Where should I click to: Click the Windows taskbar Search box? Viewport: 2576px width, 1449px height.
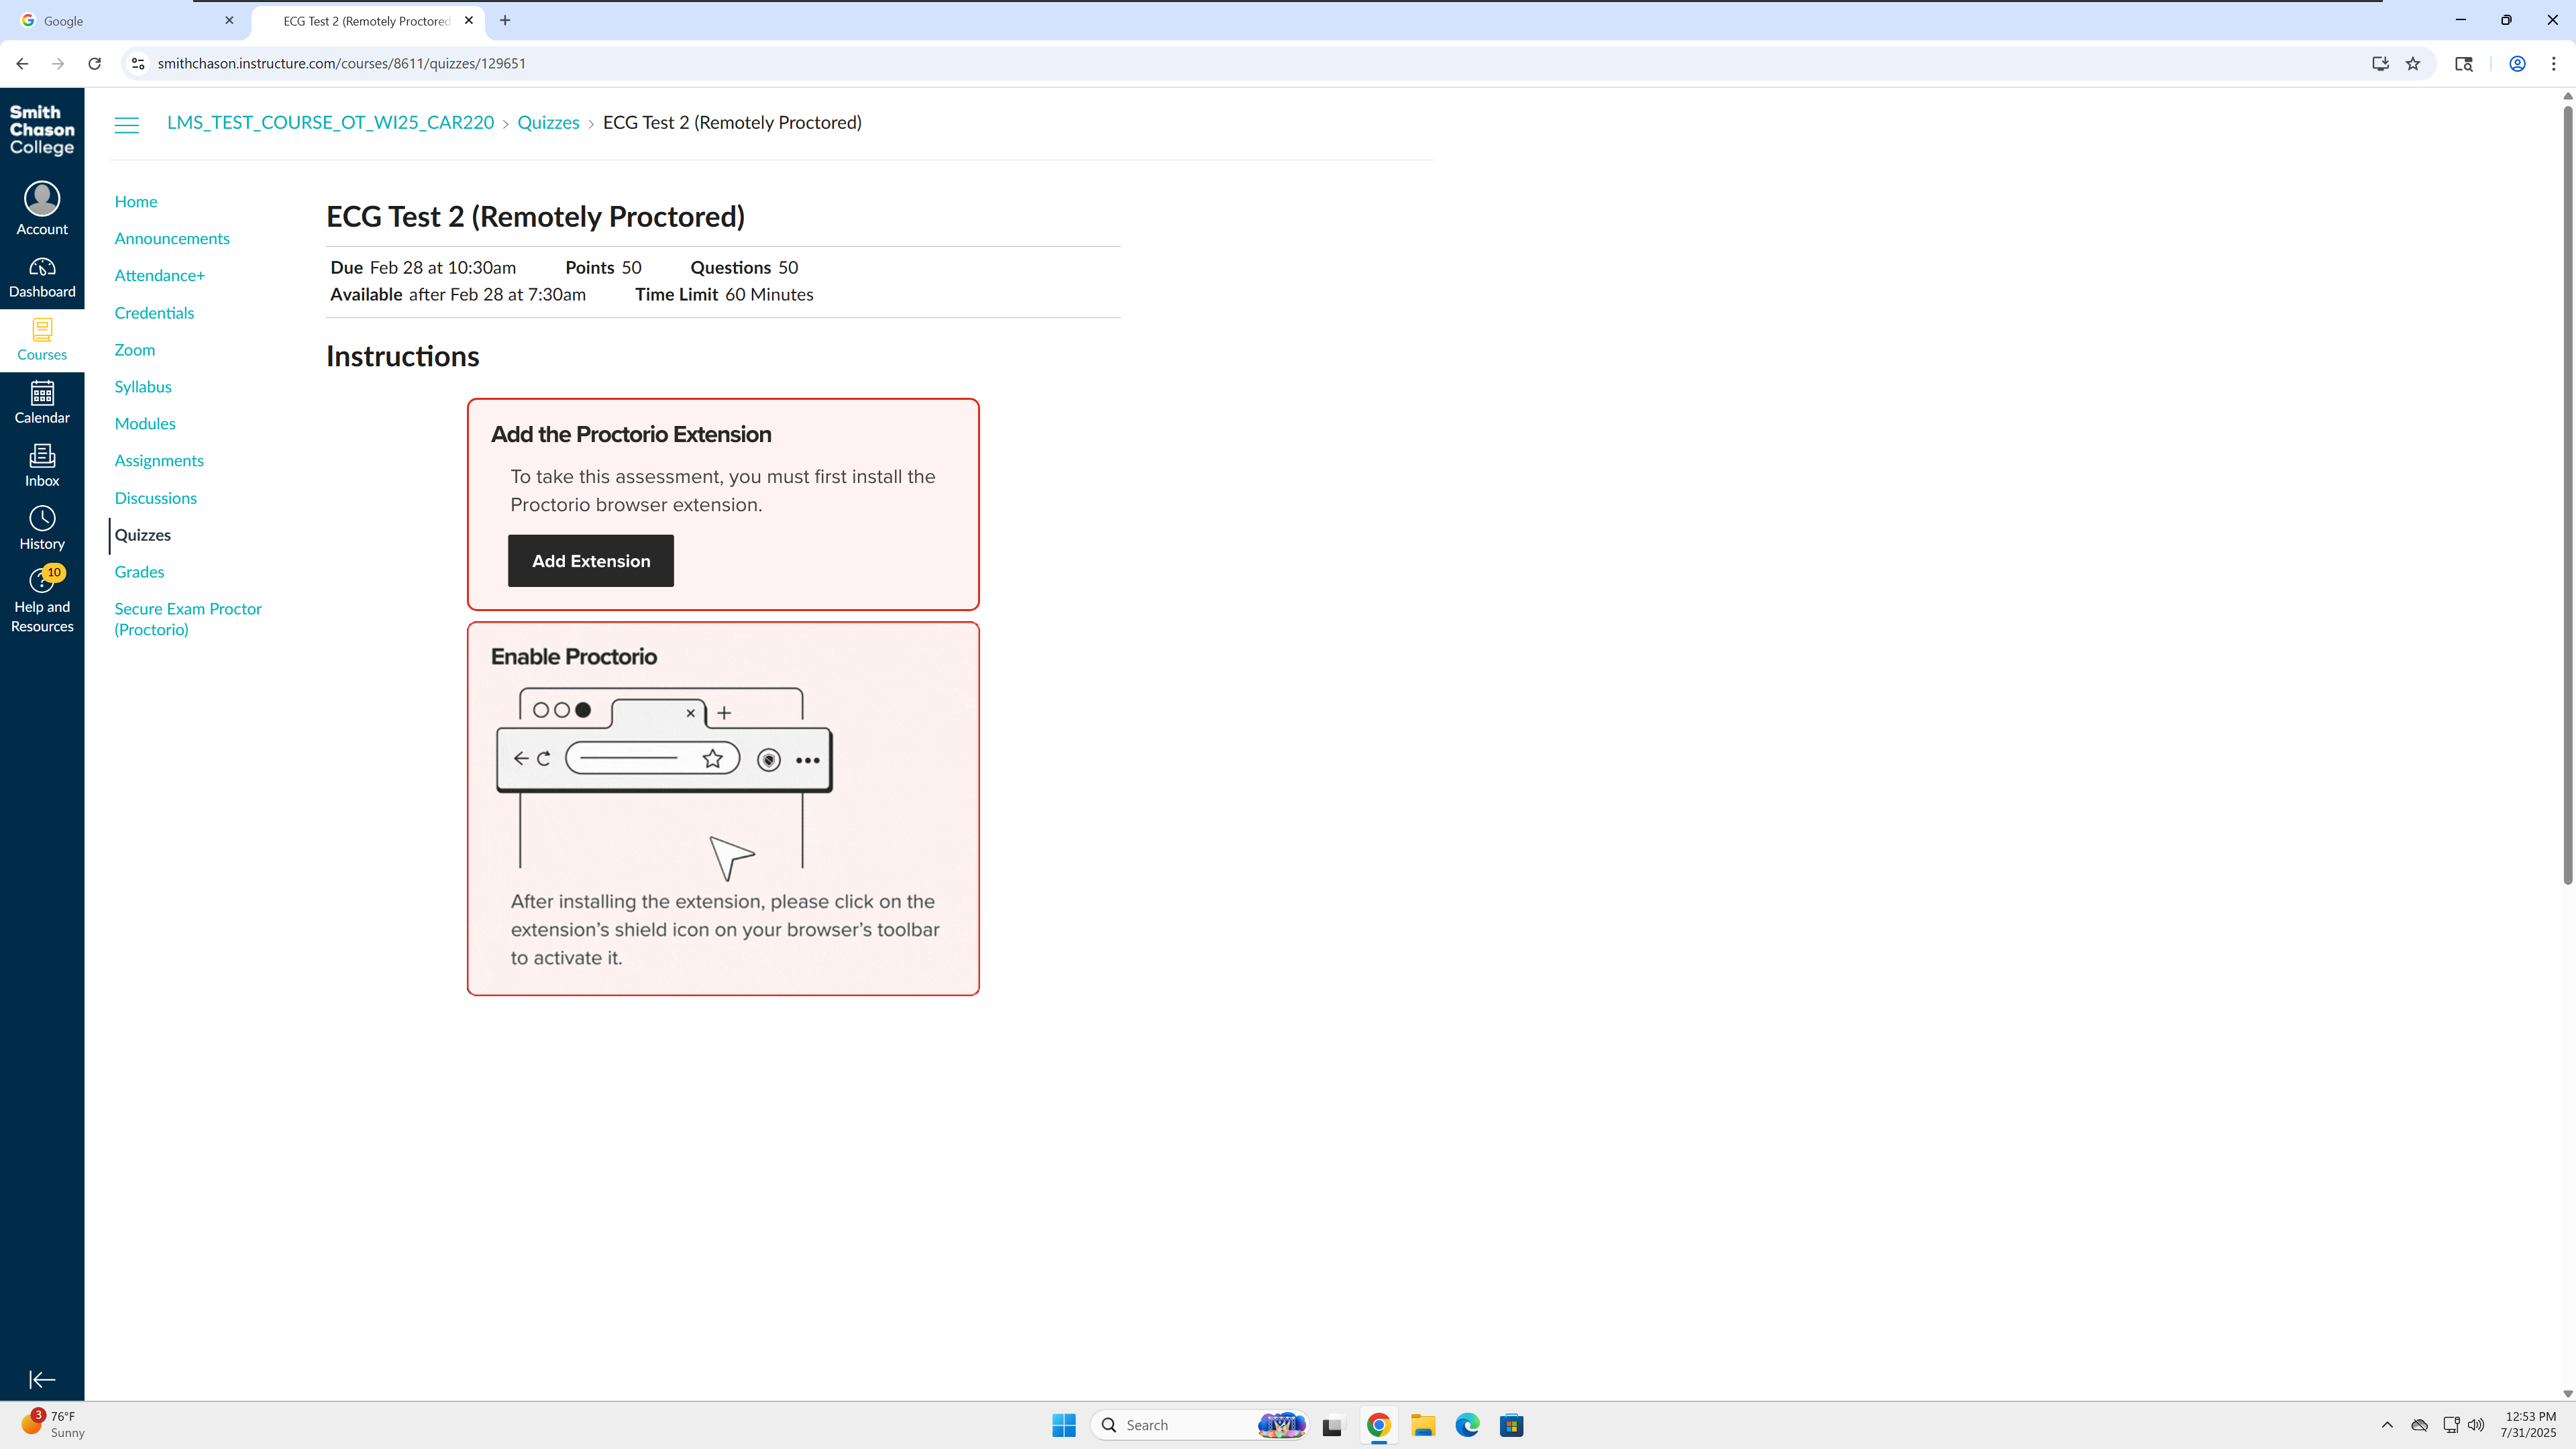(x=1200, y=1425)
